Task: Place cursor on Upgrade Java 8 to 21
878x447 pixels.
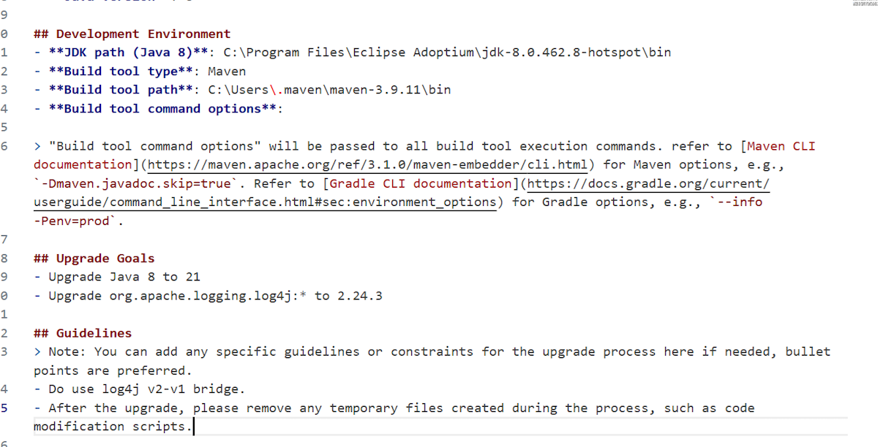Action: point(124,277)
